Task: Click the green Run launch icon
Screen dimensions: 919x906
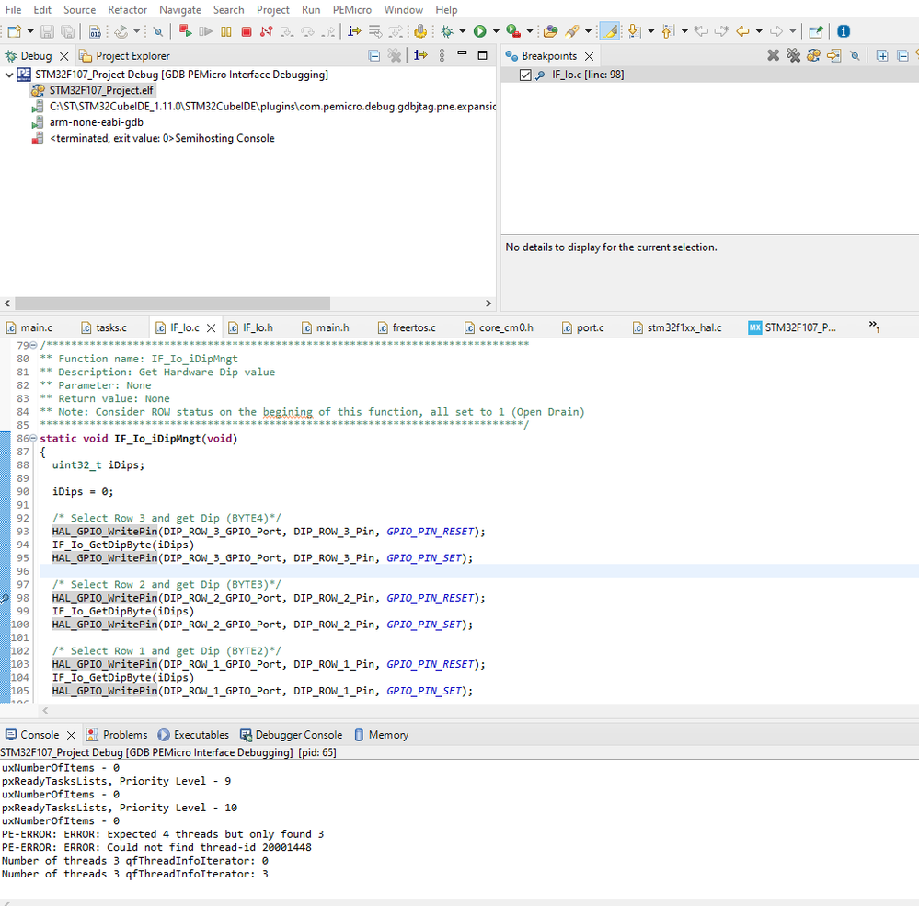Action: (480, 31)
